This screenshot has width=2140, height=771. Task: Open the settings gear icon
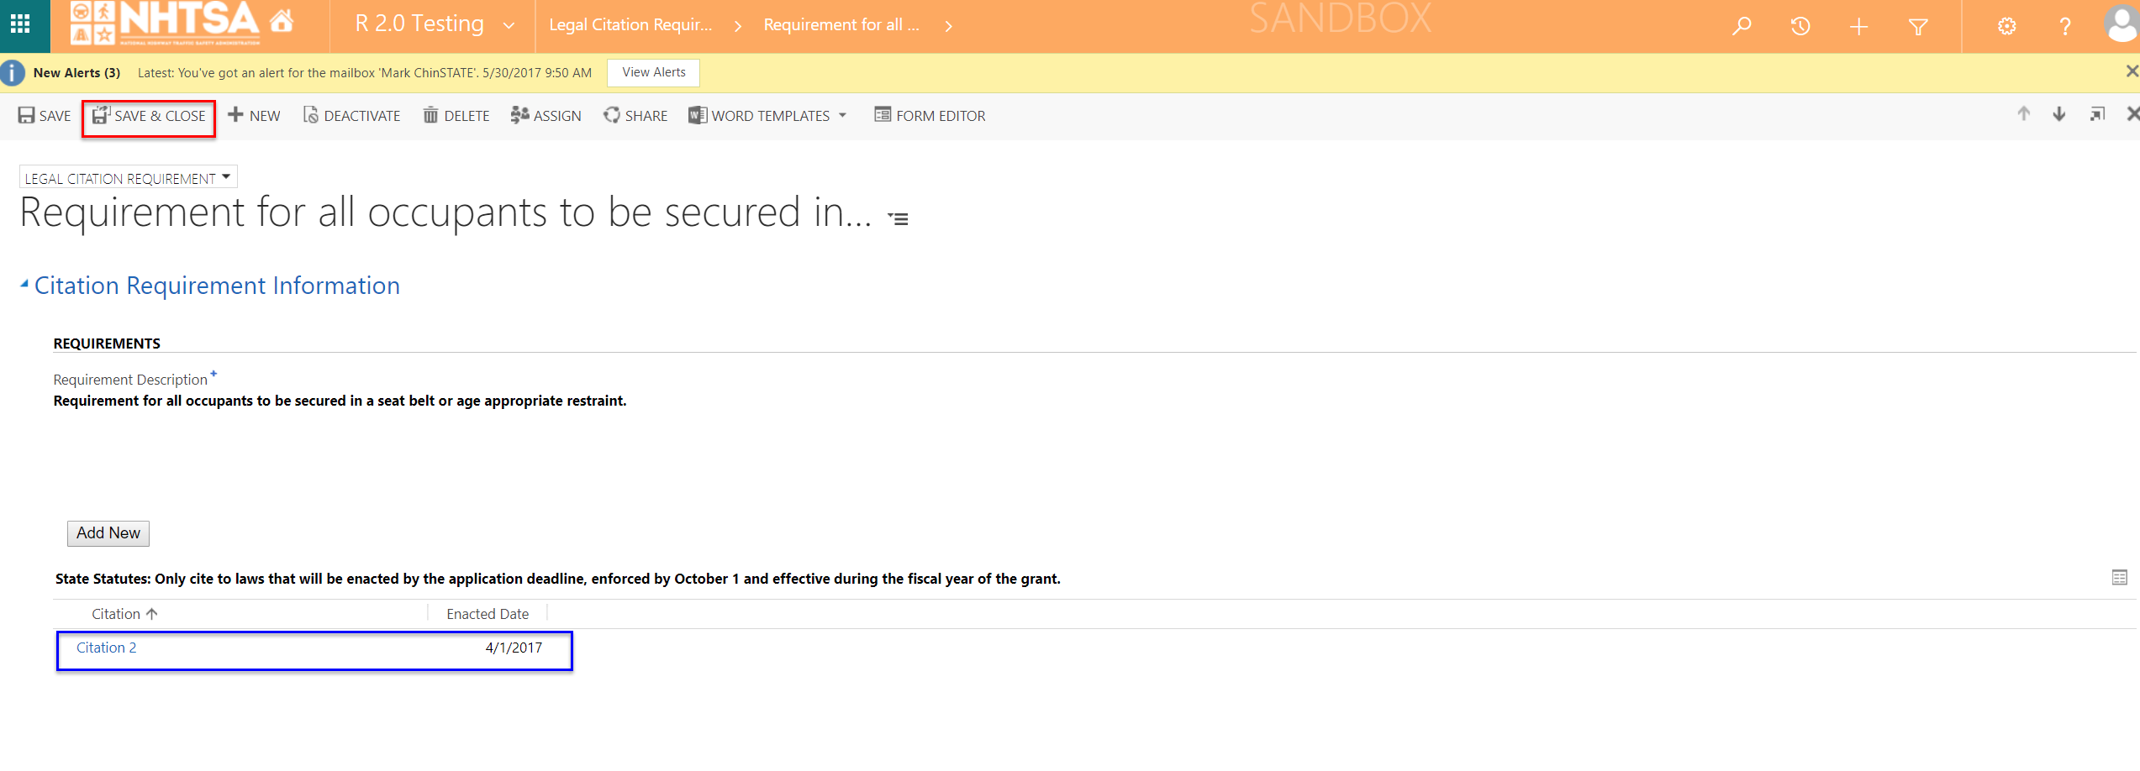tap(2006, 27)
